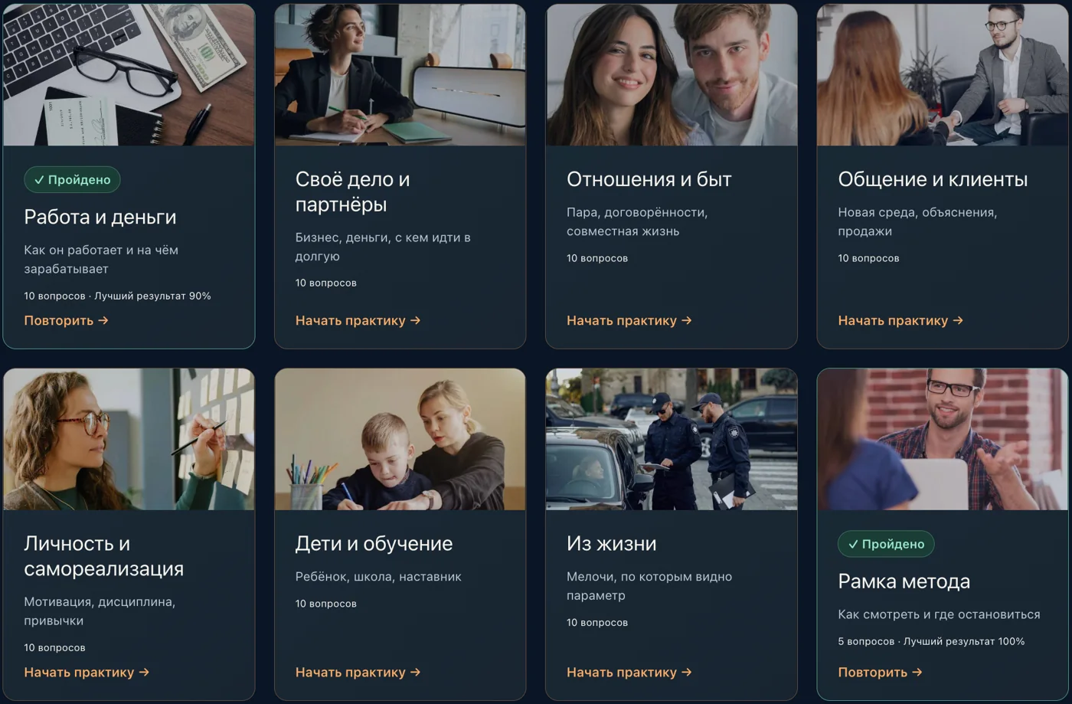Start the Из жизни practice
Viewport: 1072px width, 704px height.
629,672
